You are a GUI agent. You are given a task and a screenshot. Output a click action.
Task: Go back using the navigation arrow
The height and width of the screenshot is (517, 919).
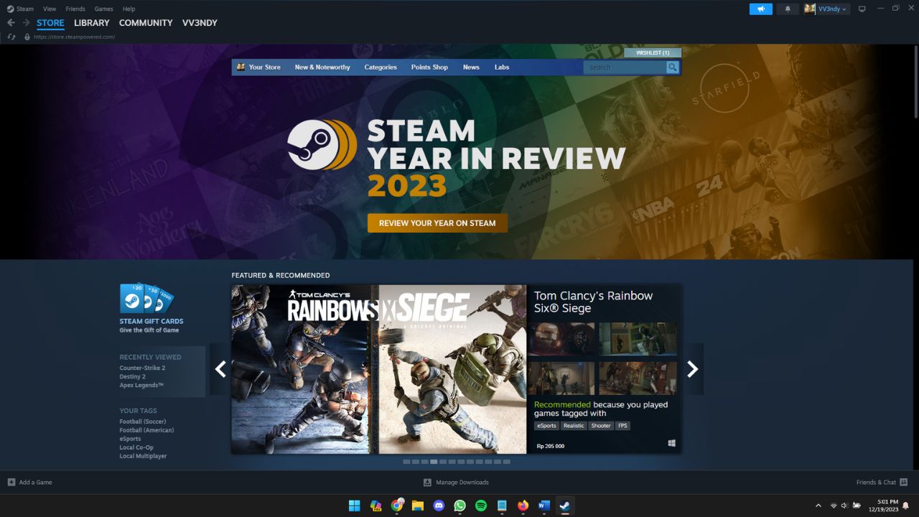coord(11,22)
